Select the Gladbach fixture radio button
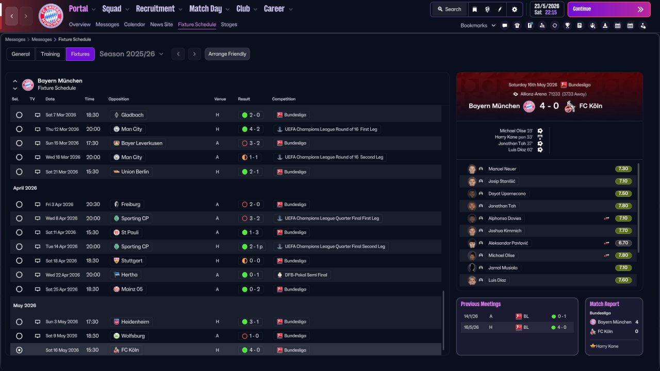This screenshot has height=371, width=660. [19, 115]
